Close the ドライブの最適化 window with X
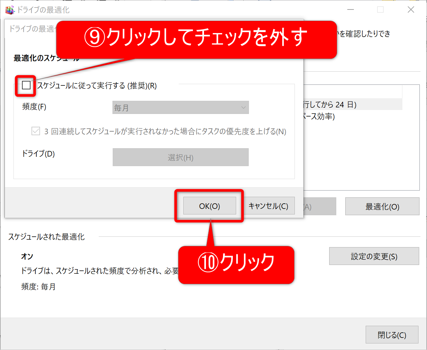 [x=411, y=10]
